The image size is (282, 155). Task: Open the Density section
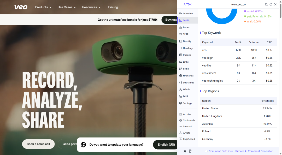point(187,41)
